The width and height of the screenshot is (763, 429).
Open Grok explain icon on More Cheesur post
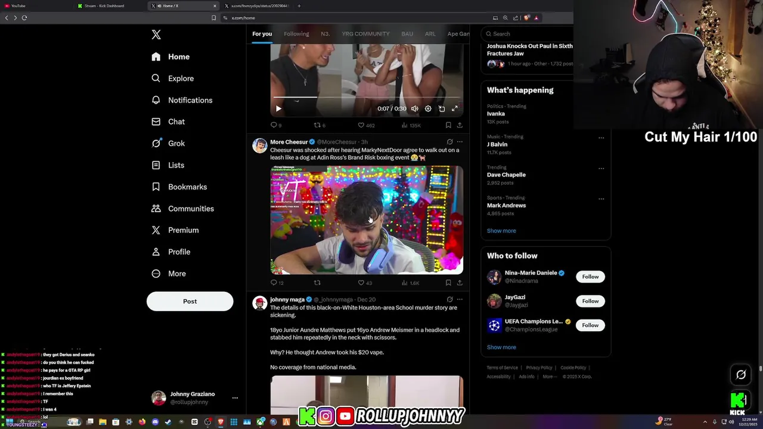(x=449, y=142)
